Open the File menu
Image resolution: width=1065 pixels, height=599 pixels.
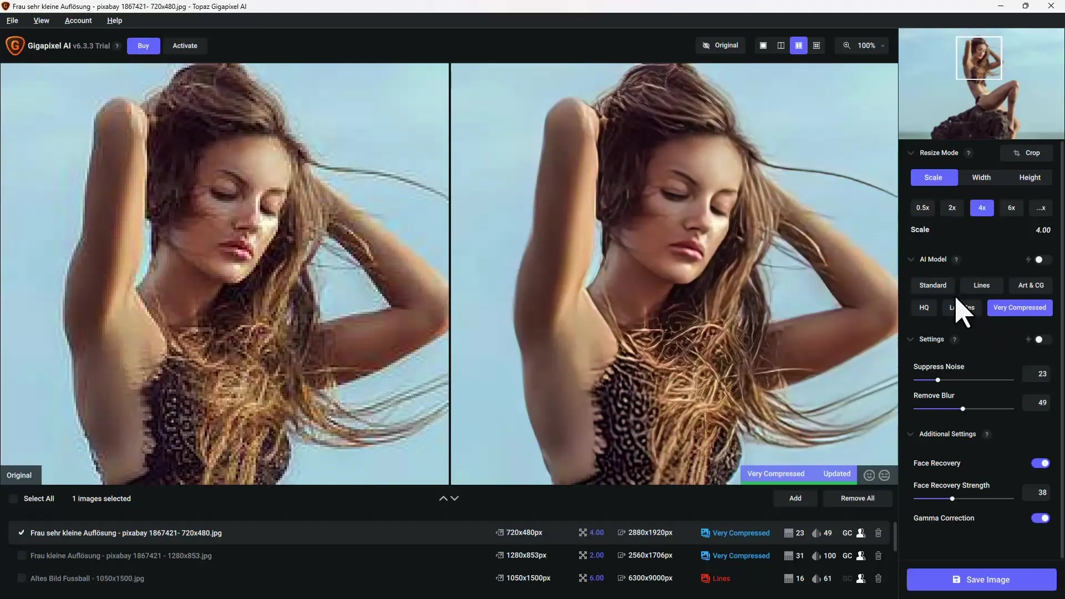pos(12,20)
